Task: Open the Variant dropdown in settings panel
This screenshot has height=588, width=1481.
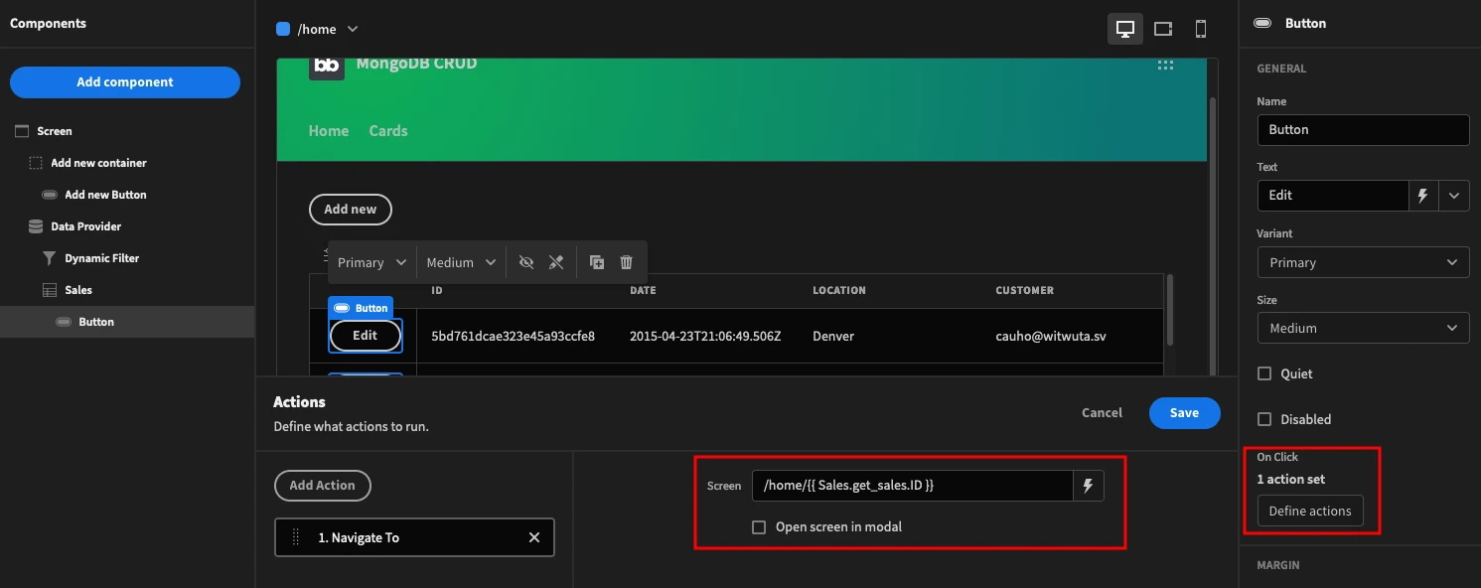Action: (x=1363, y=262)
